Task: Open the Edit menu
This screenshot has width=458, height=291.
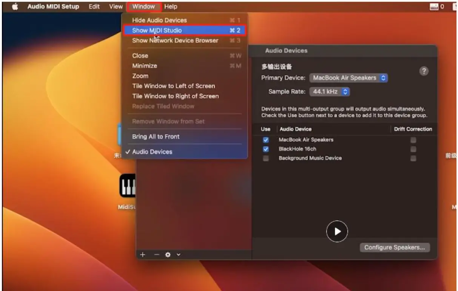Action: (94, 6)
